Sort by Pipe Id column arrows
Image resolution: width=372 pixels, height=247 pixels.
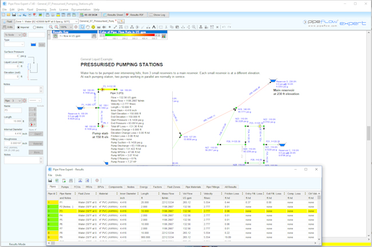click(x=57, y=194)
